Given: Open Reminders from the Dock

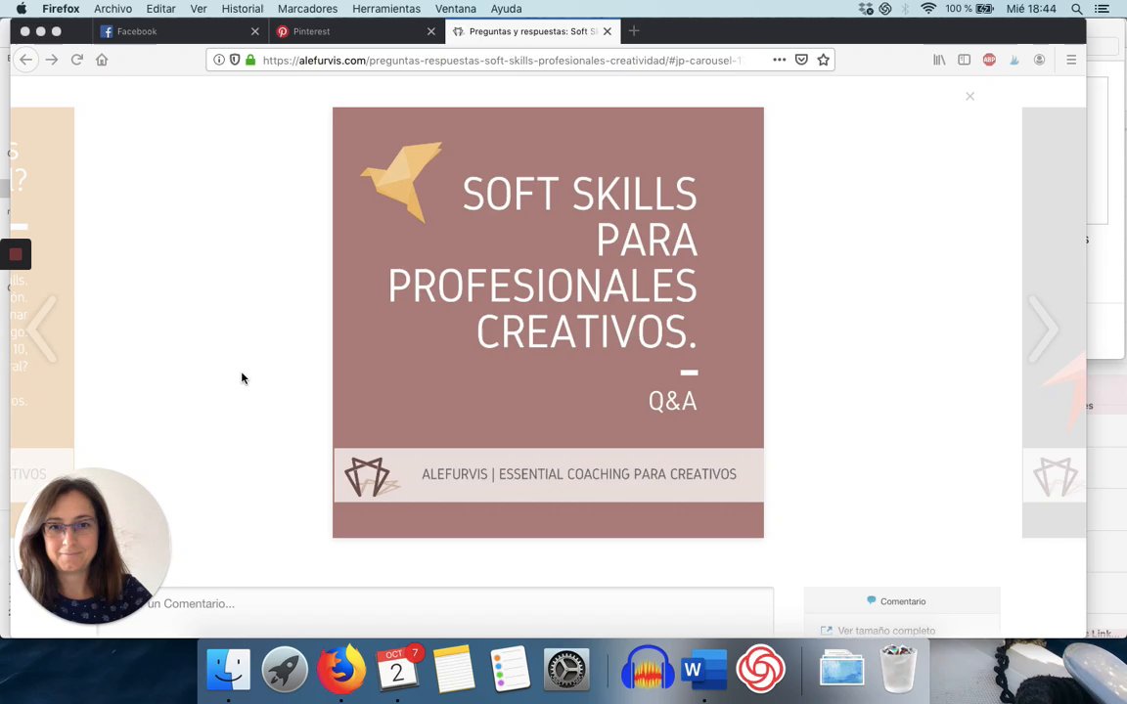Looking at the screenshot, I should [510, 669].
